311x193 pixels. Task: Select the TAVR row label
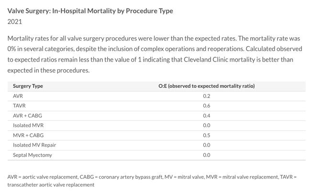click(x=20, y=106)
